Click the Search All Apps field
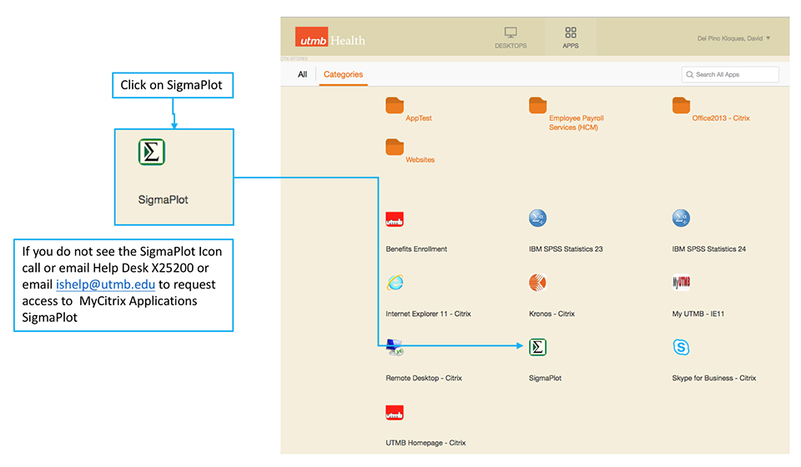Viewport: 801px width, 467px height. pyautogui.click(x=730, y=74)
